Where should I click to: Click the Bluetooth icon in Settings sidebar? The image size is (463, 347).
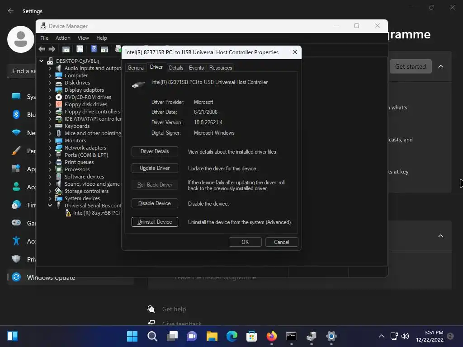click(16, 114)
